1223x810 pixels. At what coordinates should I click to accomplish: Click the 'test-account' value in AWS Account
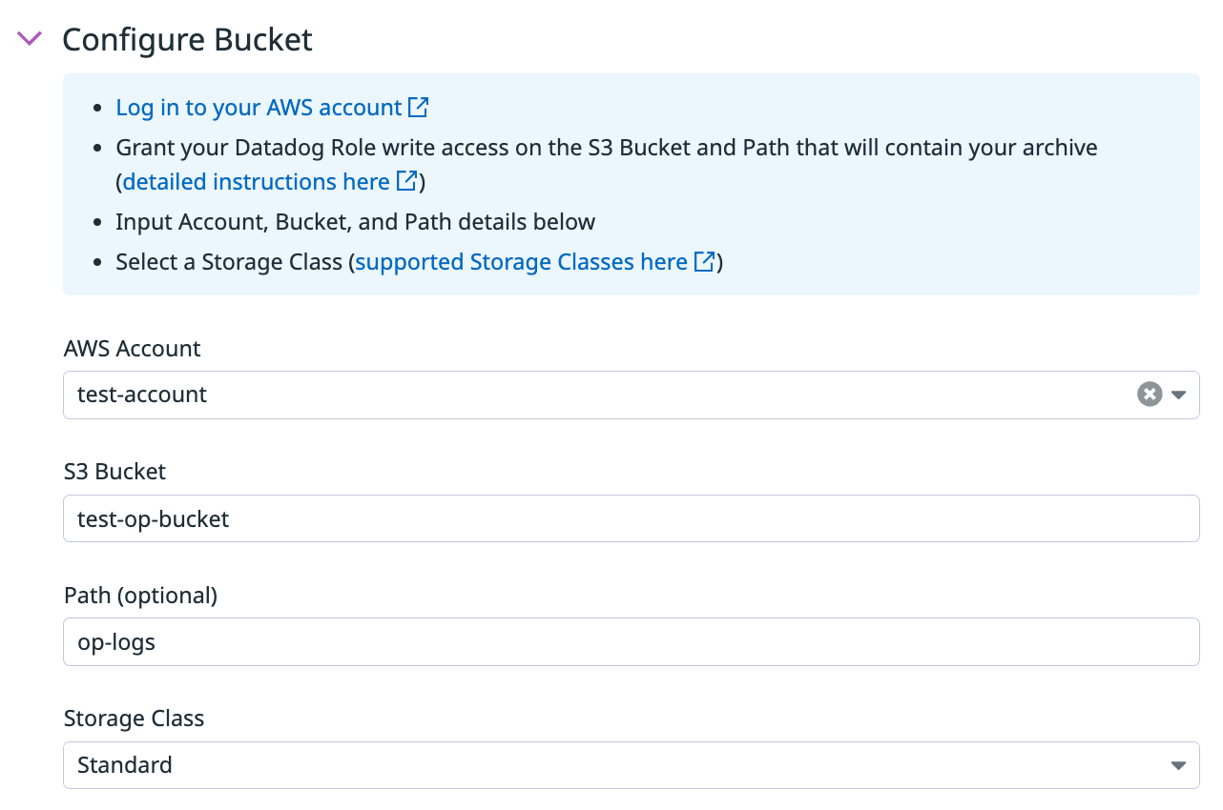pyautogui.click(x=142, y=395)
